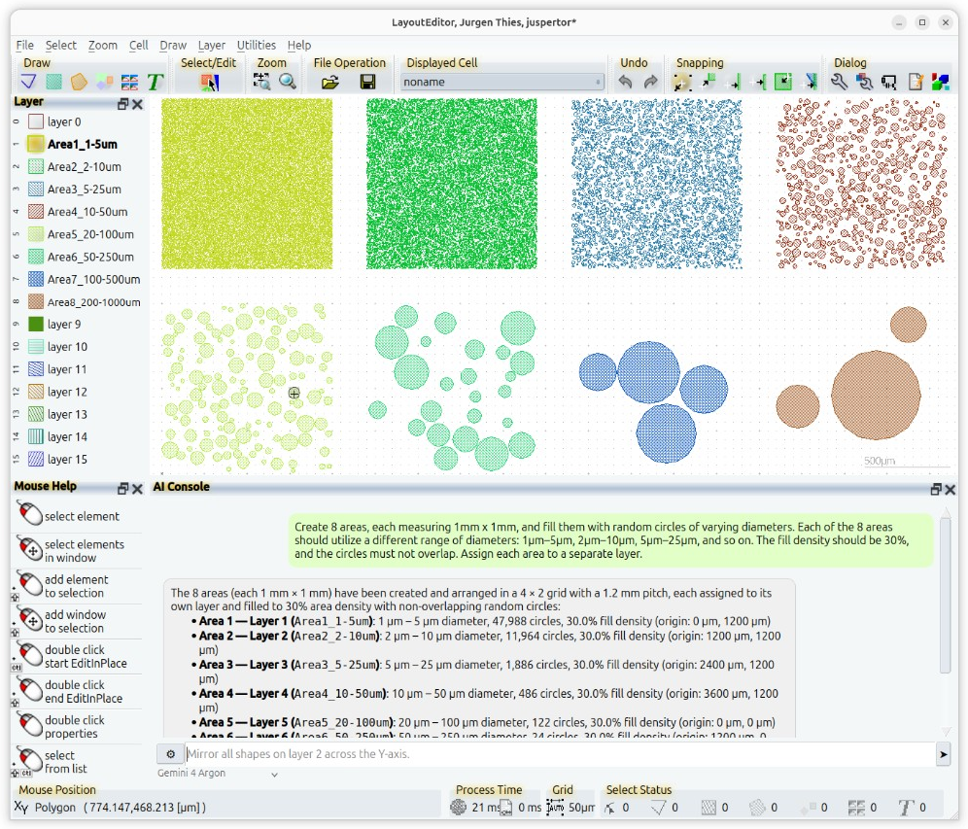968x829 pixels.
Task: Click the cell reference array tool
Action: 129,82
